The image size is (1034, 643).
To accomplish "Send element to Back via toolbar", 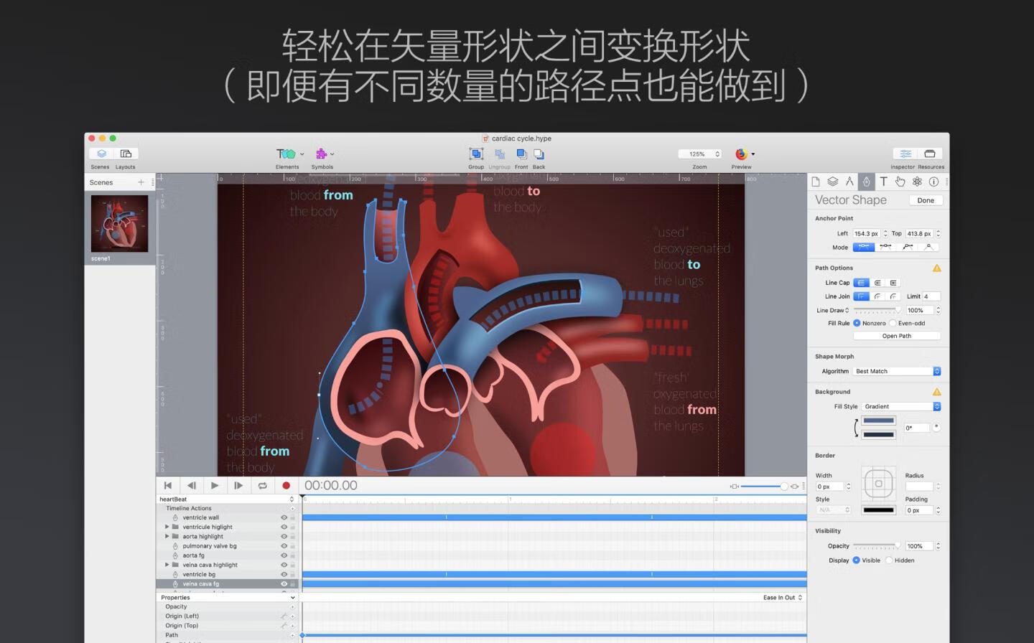I will click(539, 154).
